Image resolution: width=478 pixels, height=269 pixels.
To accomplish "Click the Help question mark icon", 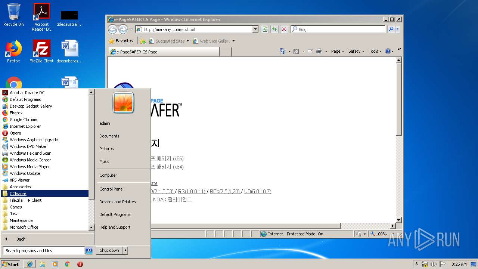I will tap(388, 51).
